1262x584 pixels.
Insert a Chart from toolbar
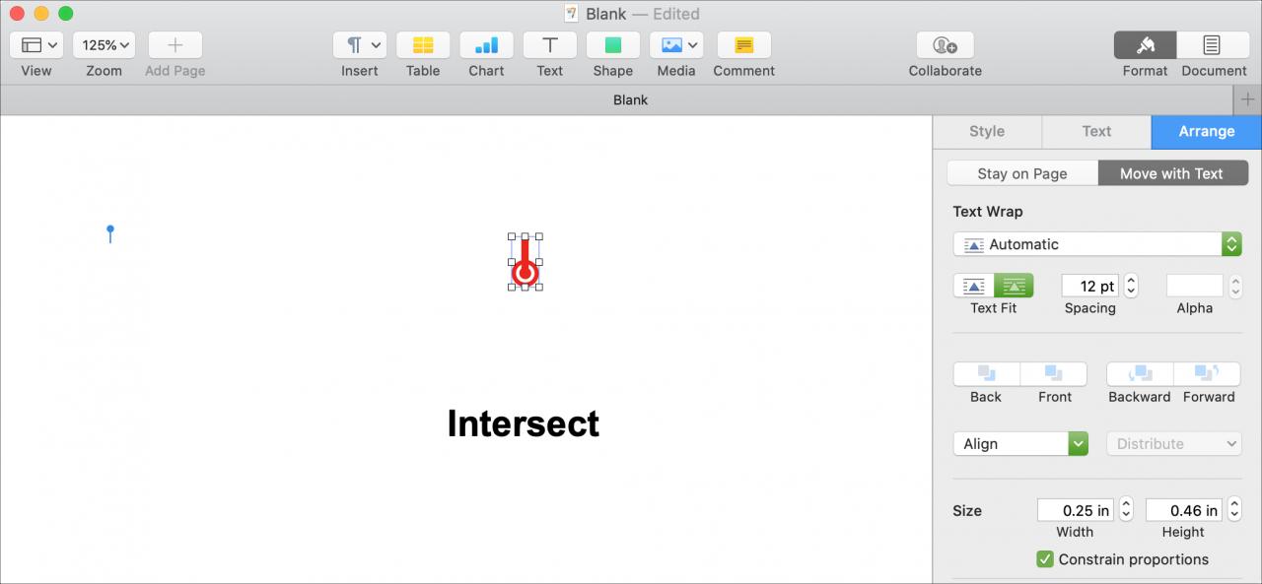(x=486, y=45)
